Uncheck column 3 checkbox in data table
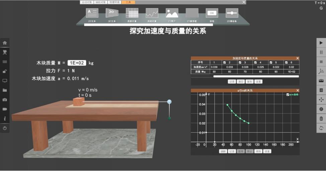Image resolution: width=326 pixels, height=171 pixels. (240, 62)
